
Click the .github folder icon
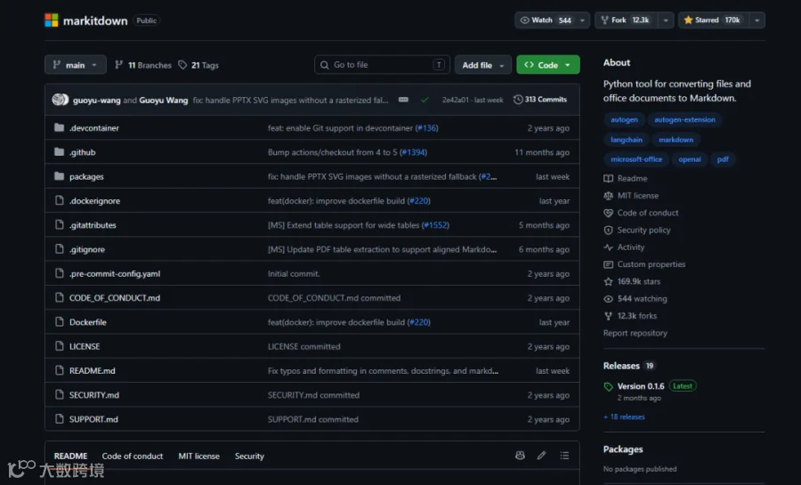pyautogui.click(x=60, y=152)
